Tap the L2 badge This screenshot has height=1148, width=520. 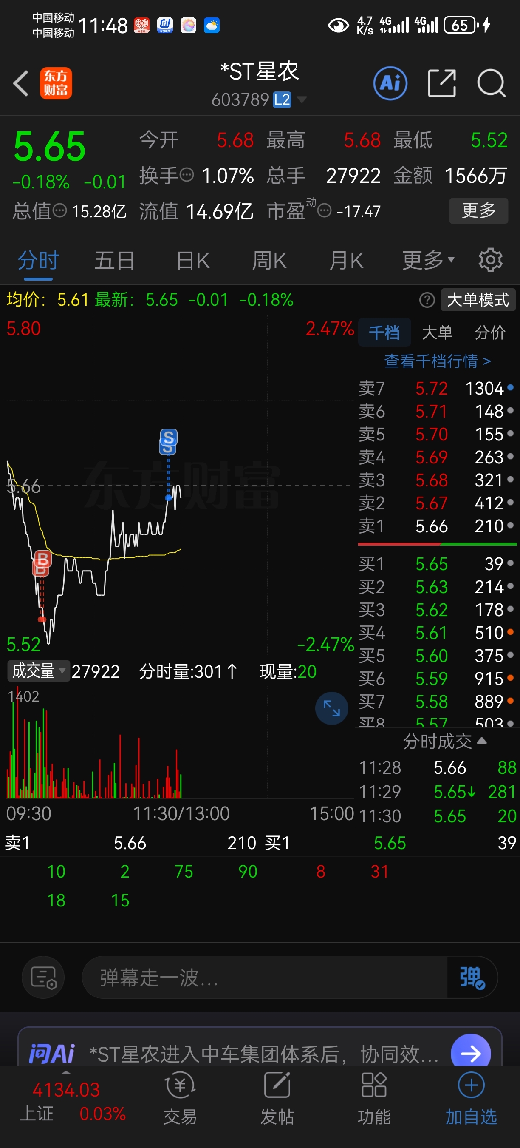(x=282, y=99)
